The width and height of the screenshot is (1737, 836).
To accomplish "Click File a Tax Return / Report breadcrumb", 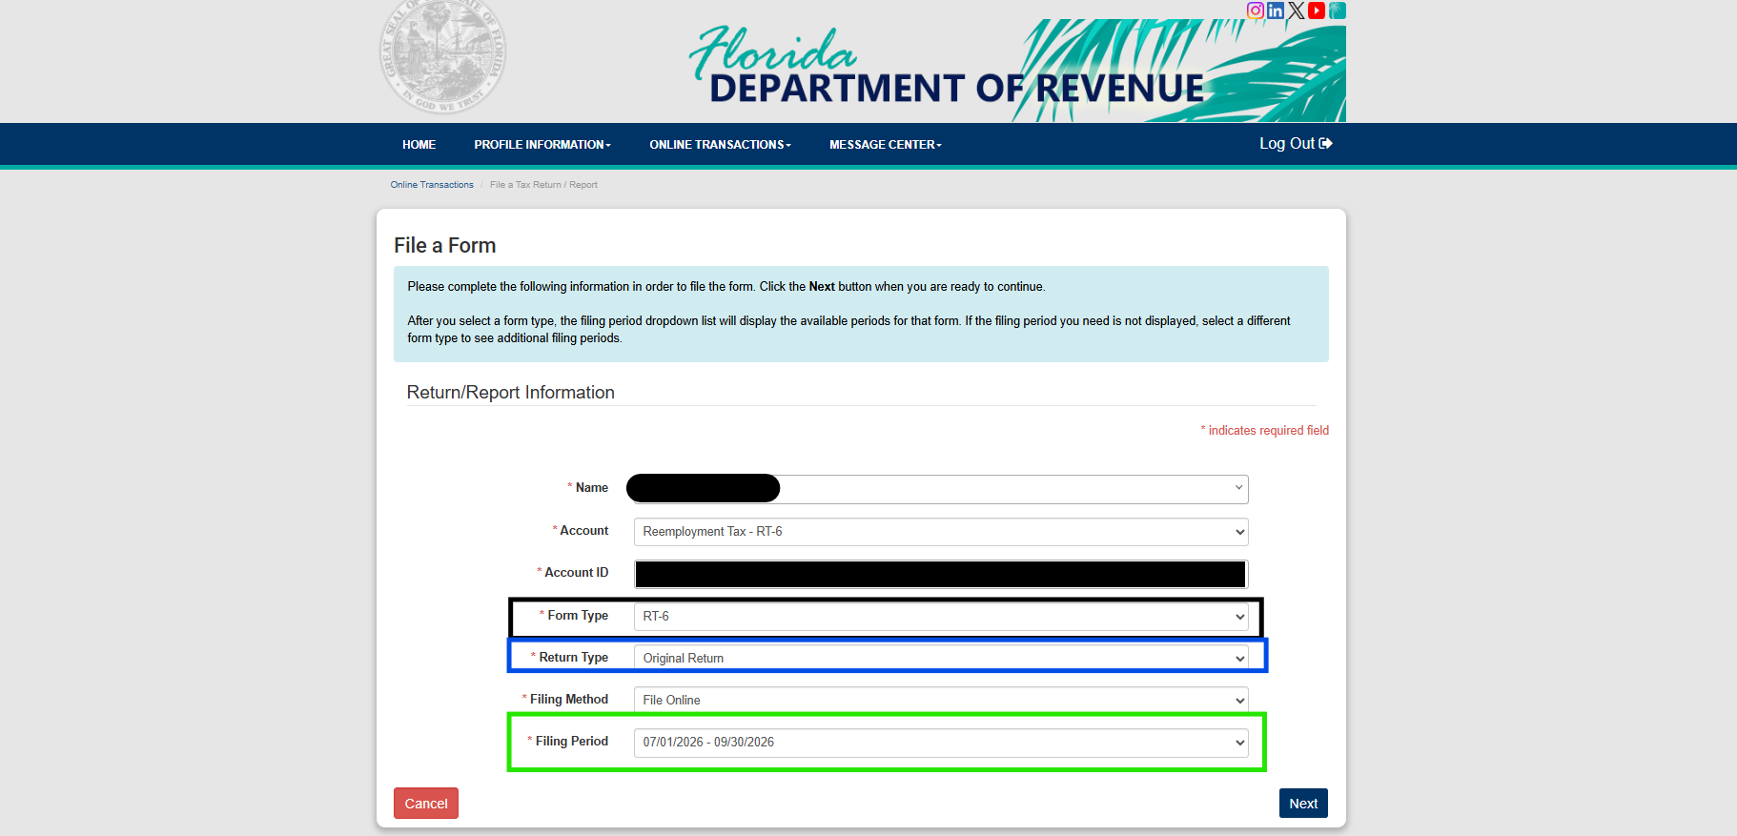I will [x=543, y=185].
